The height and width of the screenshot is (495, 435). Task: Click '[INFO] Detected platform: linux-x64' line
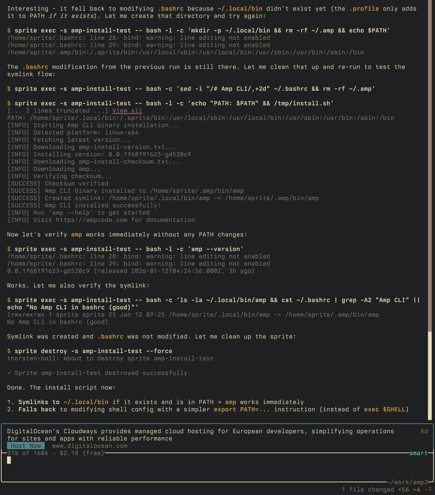pos(73,132)
